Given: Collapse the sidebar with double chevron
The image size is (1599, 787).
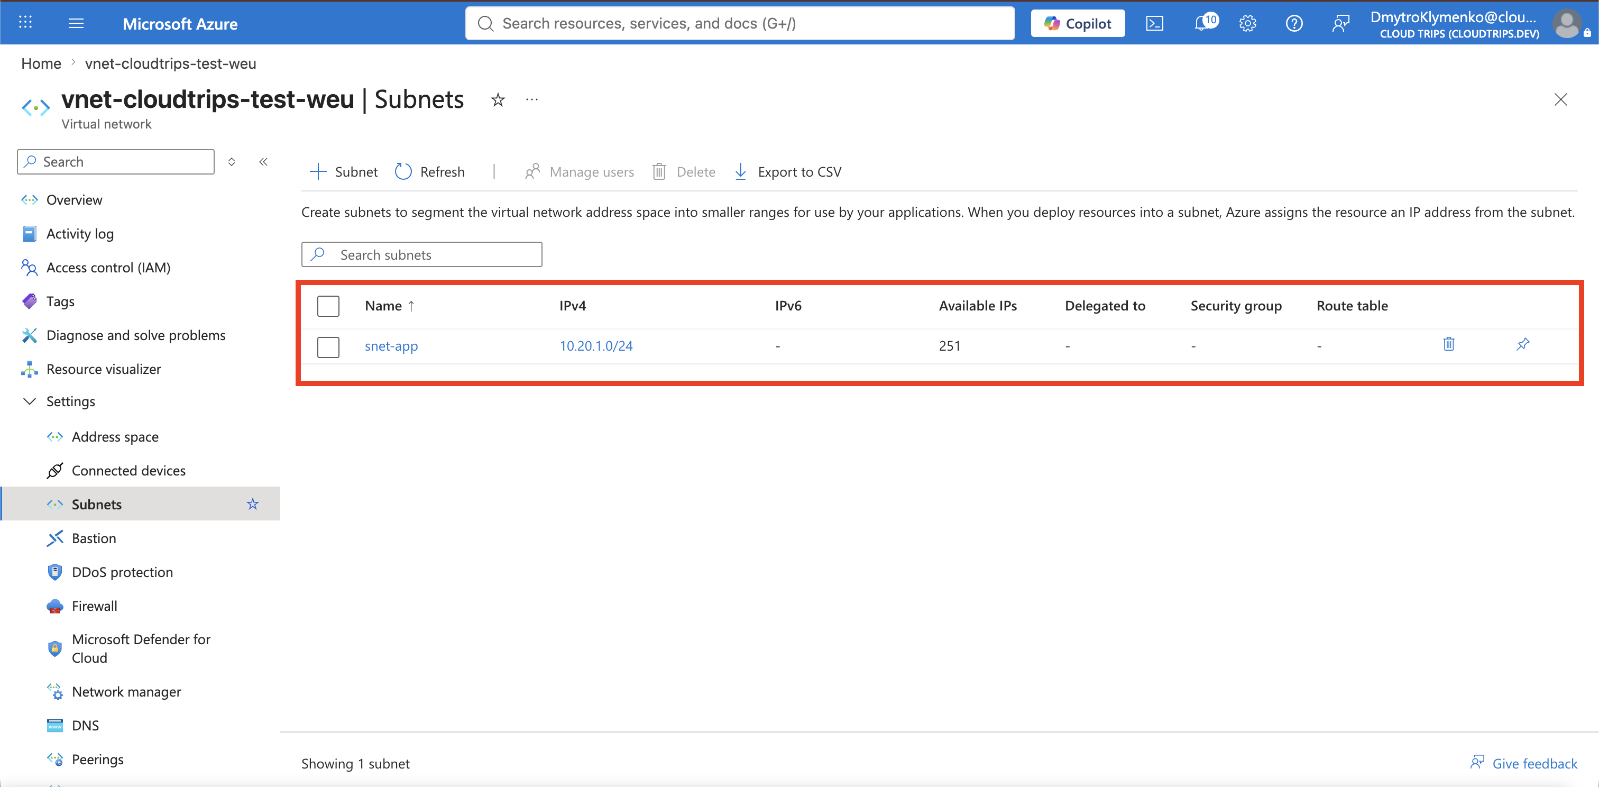Looking at the screenshot, I should tap(263, 162).
